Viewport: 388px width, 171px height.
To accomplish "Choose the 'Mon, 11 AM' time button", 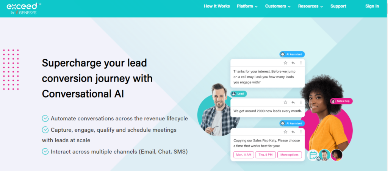I will click(243, 155).
